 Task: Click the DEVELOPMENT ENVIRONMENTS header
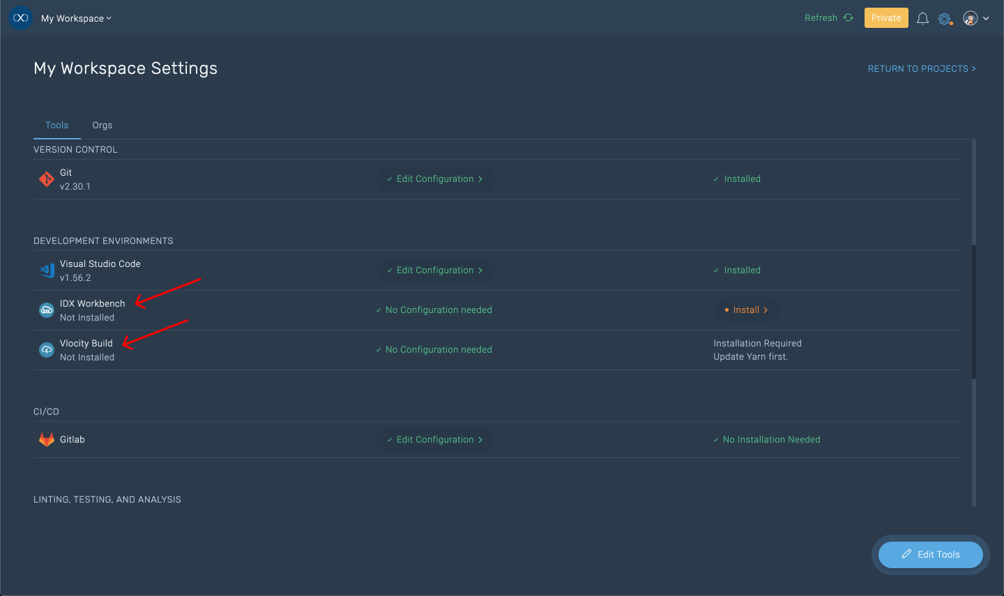pyautogui.click(x=103, y=241)
